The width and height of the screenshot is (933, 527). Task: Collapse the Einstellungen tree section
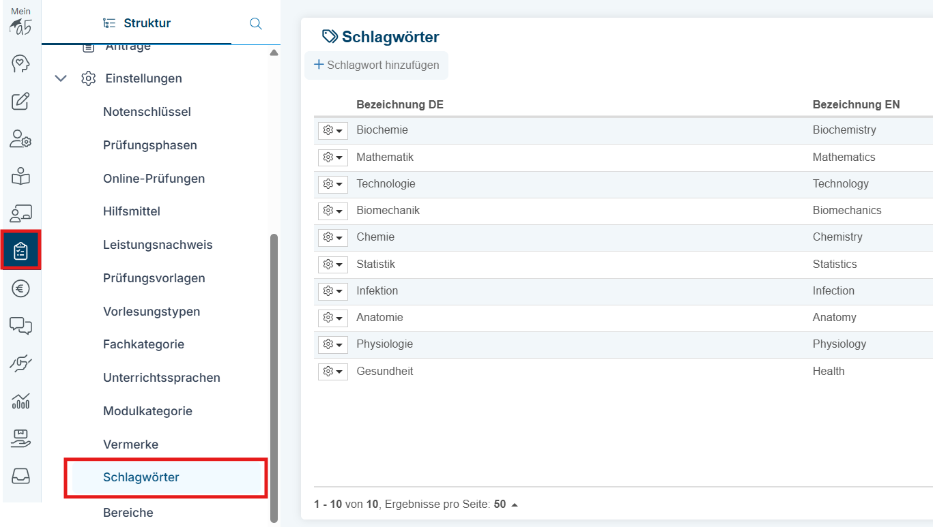click(61, 78)
